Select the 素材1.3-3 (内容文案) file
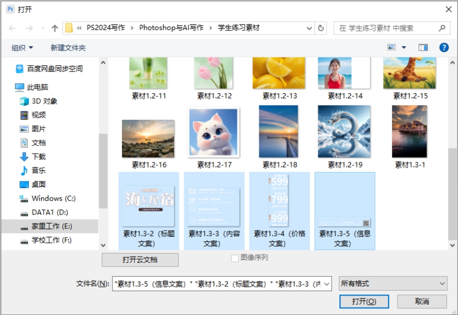Viewport: 458px width, 315px height. (214, 211)
